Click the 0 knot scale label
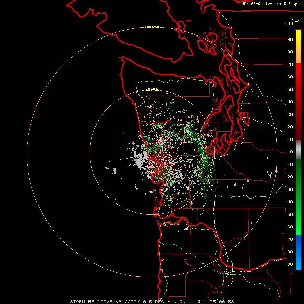304x304 pixels. pyautogui.click(x=292, y=152)
